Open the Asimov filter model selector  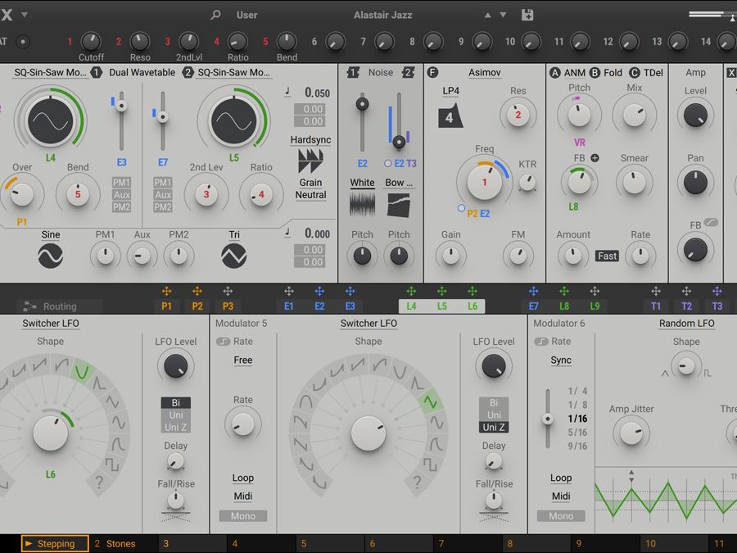[x=486, y=72]
